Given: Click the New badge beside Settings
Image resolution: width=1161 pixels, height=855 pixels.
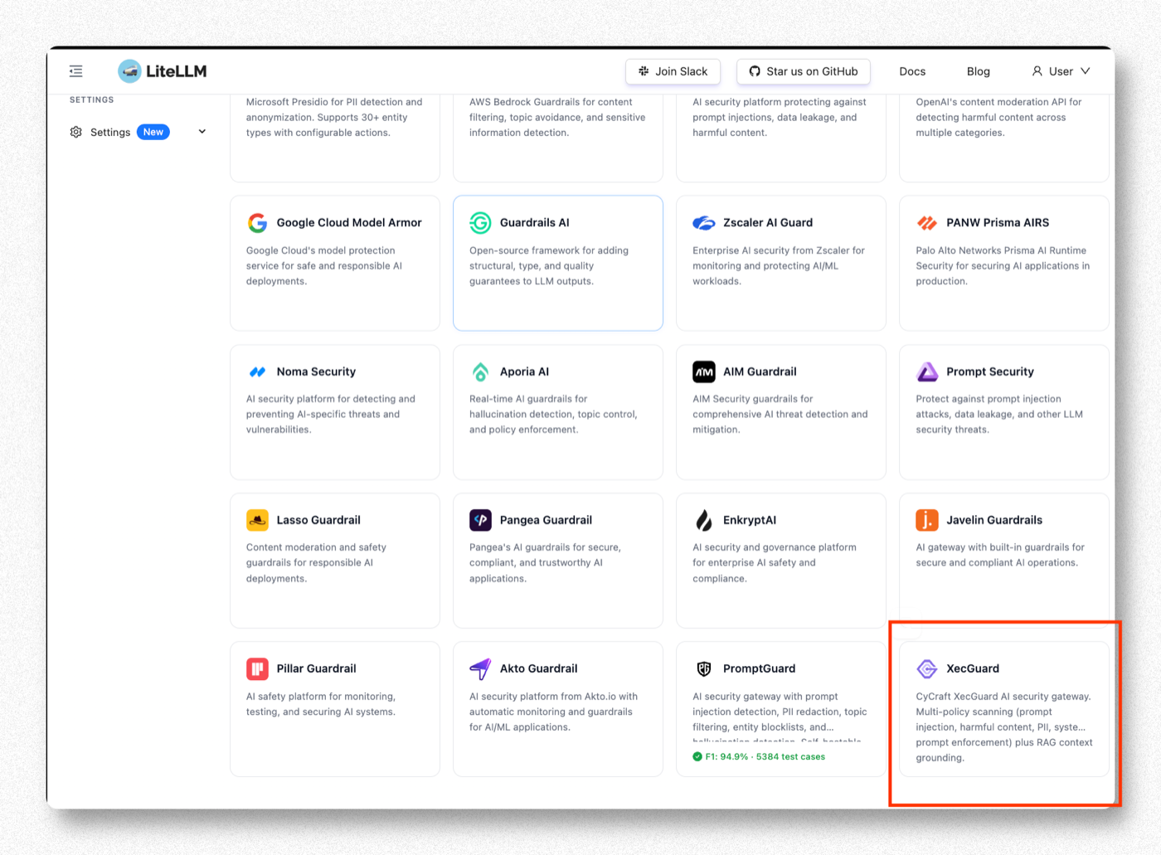Looking at the screenshot, I should 153,132.
